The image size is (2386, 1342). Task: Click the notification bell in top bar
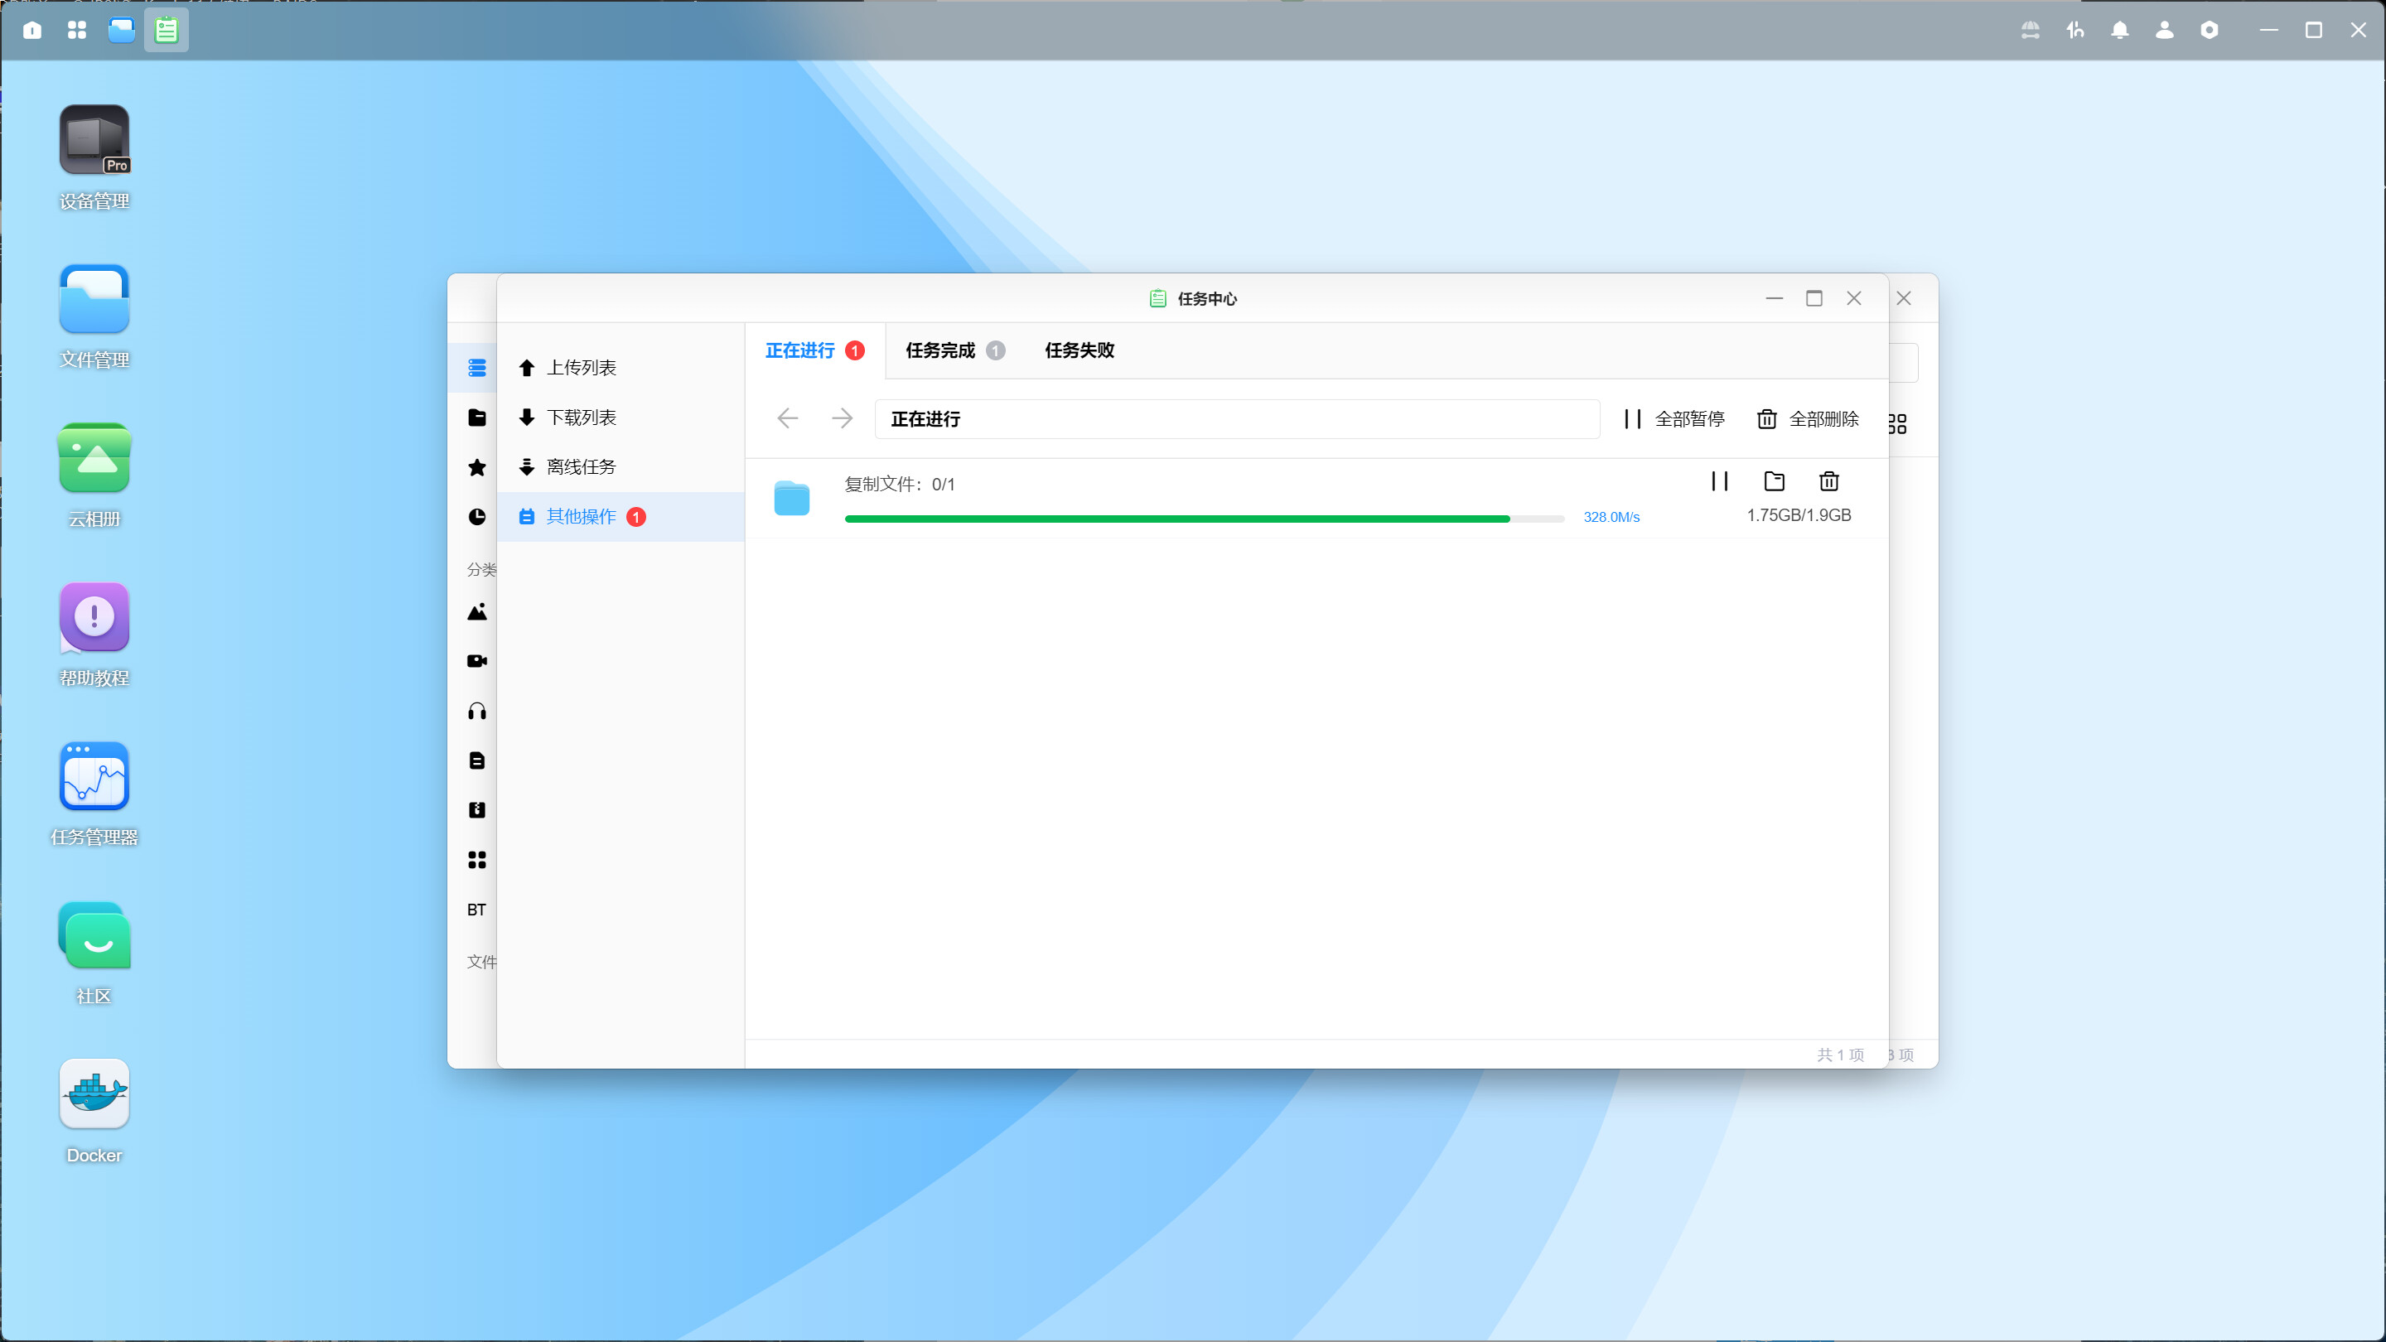[2119, 31]
